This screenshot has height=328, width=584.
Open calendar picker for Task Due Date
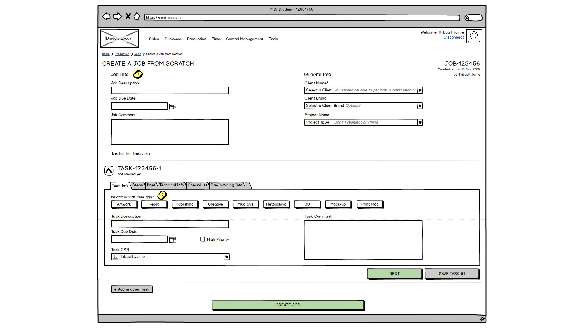(x=173, y=240)
